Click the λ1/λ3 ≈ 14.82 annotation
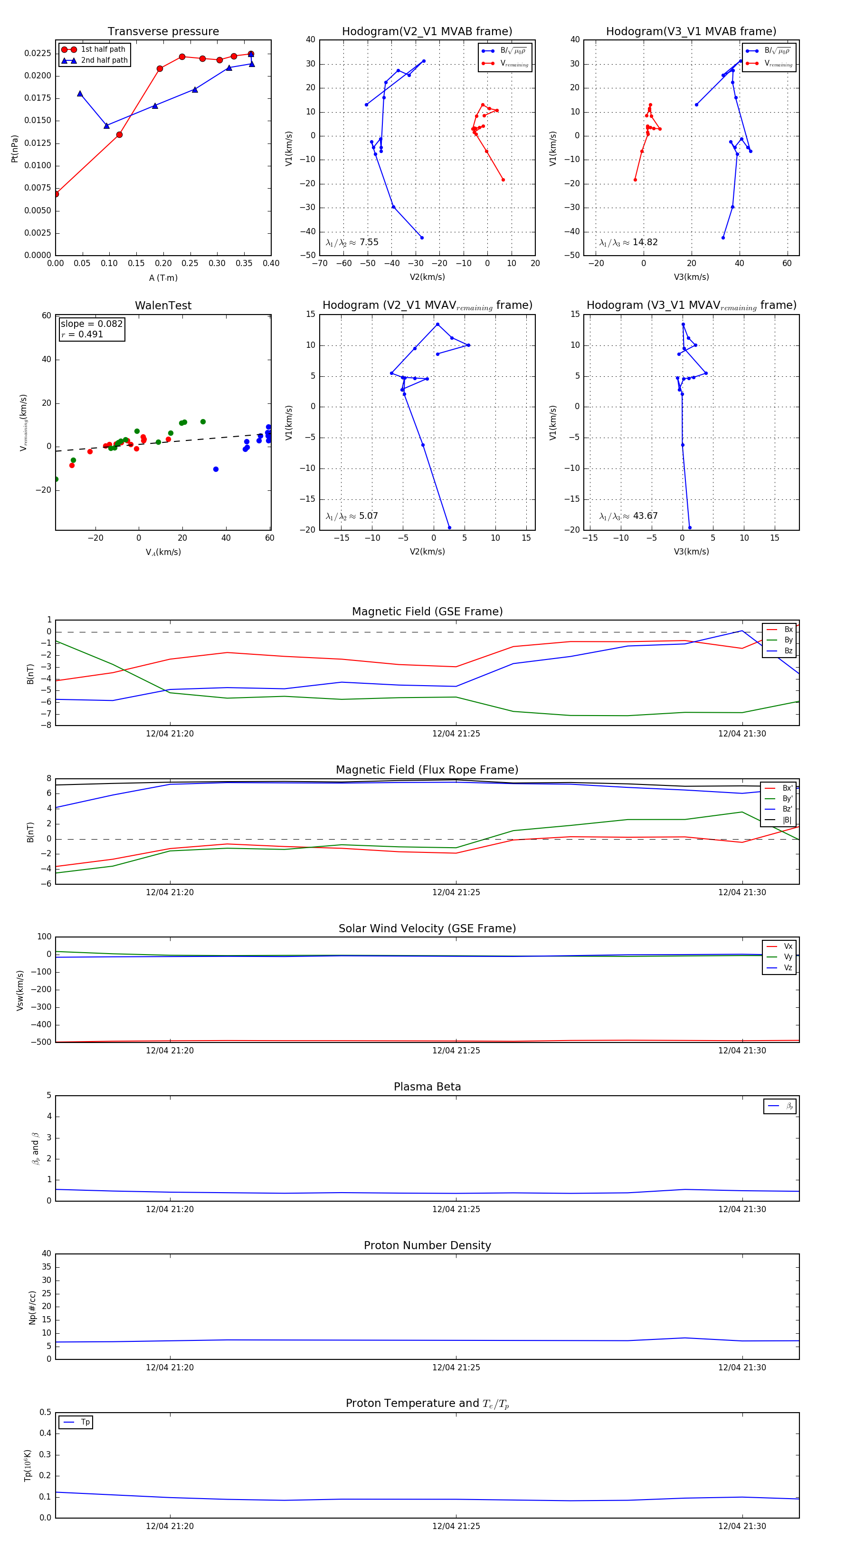 click(x=628, y=242)
